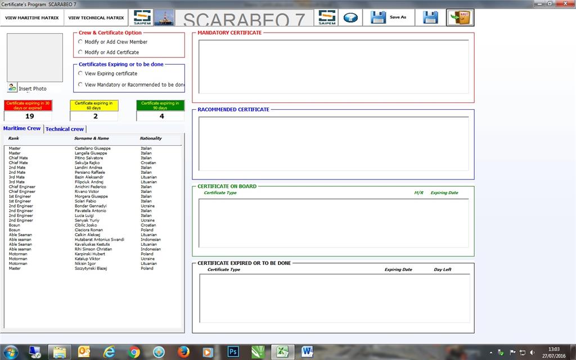576x360 pixels.
Task: Open the View Maritime Matrix page
Action: [32, 17]
